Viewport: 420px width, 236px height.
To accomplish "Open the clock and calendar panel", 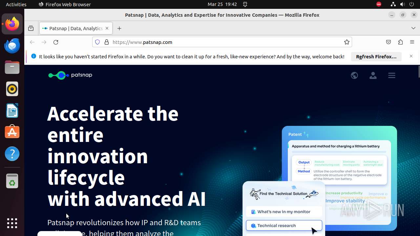I will [x=222, y=4].
